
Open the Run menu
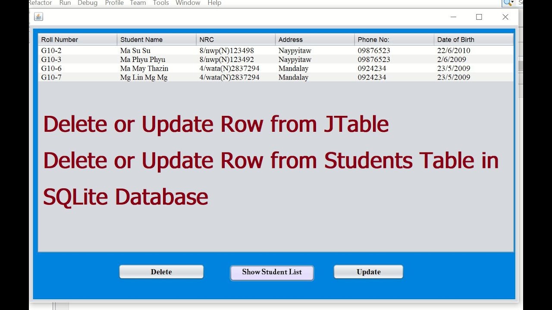[65, 3]
